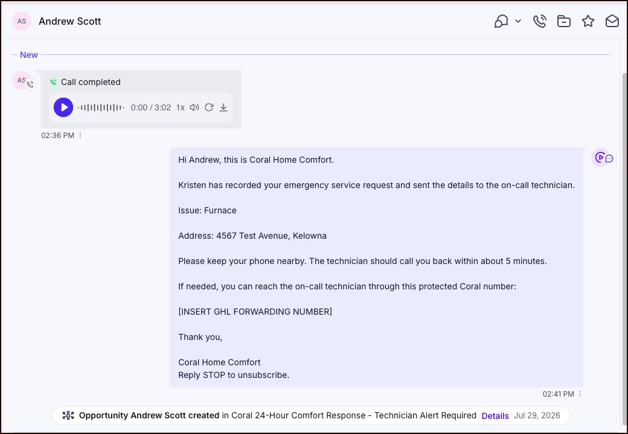Change the 1x playback speed

pyautogui.click(x=180, y=107)
